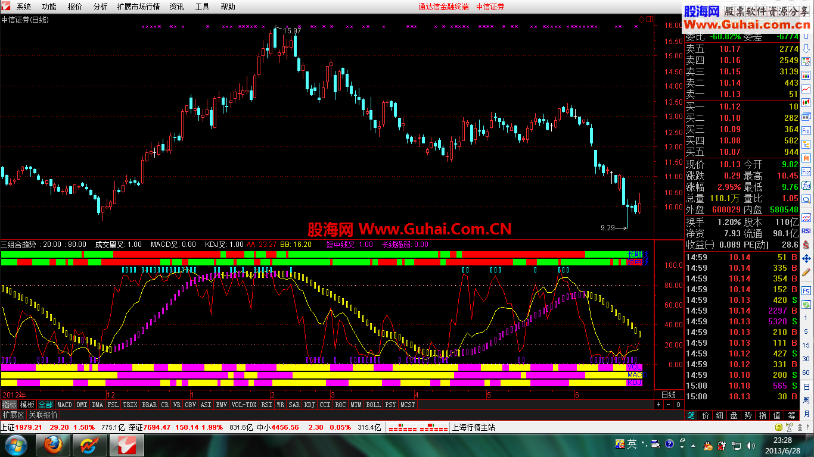Launch Firefox from the taskbar

coord(53,445)
